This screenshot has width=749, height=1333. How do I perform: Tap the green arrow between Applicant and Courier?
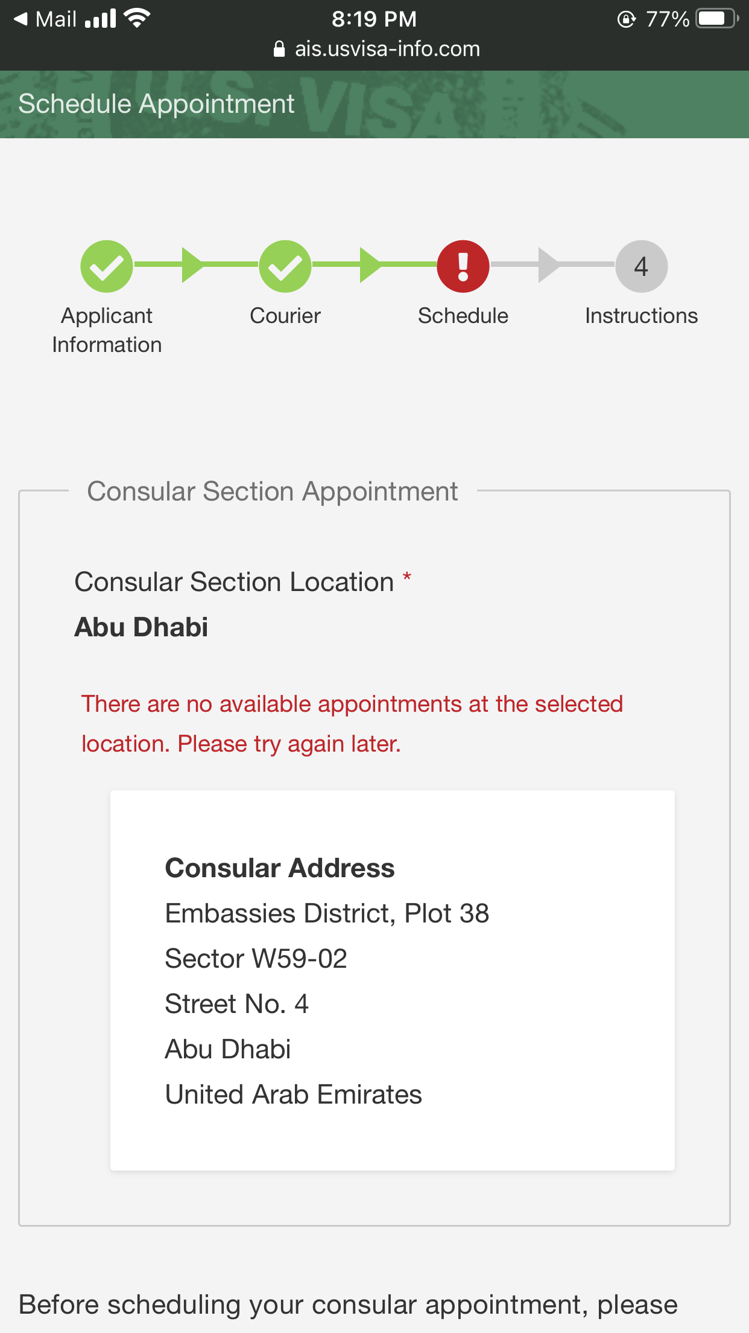[x=192, y=265]
